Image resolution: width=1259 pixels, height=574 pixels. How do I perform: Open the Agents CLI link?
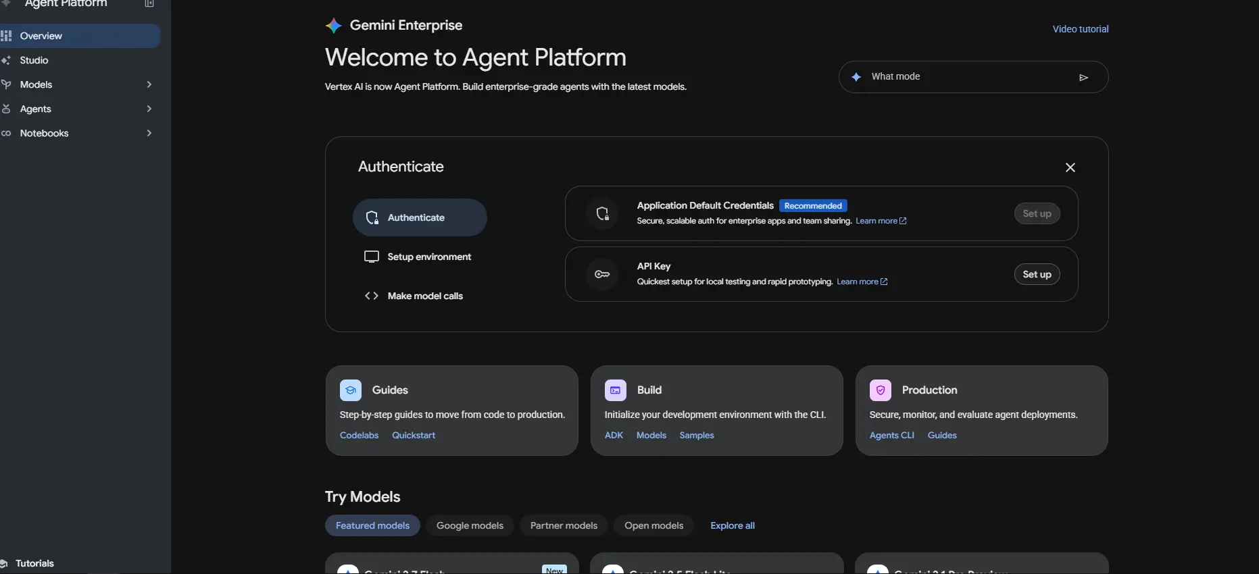(891, 436)
